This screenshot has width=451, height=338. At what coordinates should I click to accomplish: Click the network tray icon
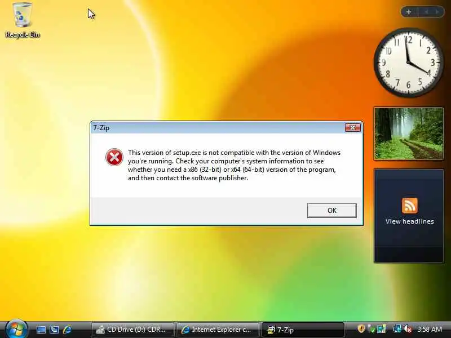(397, 328)
